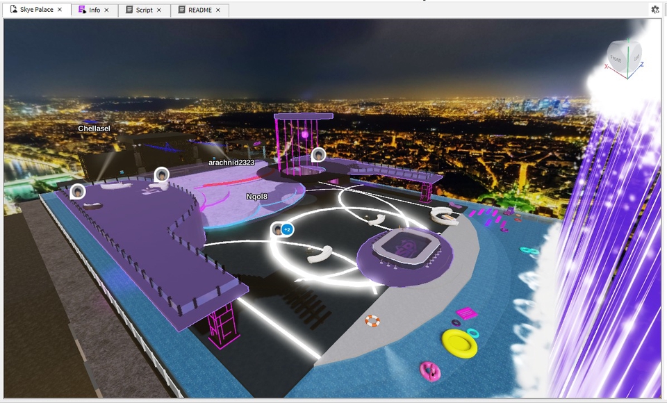Switch to the Info tab
667x403 pixels.
(94, 10)
